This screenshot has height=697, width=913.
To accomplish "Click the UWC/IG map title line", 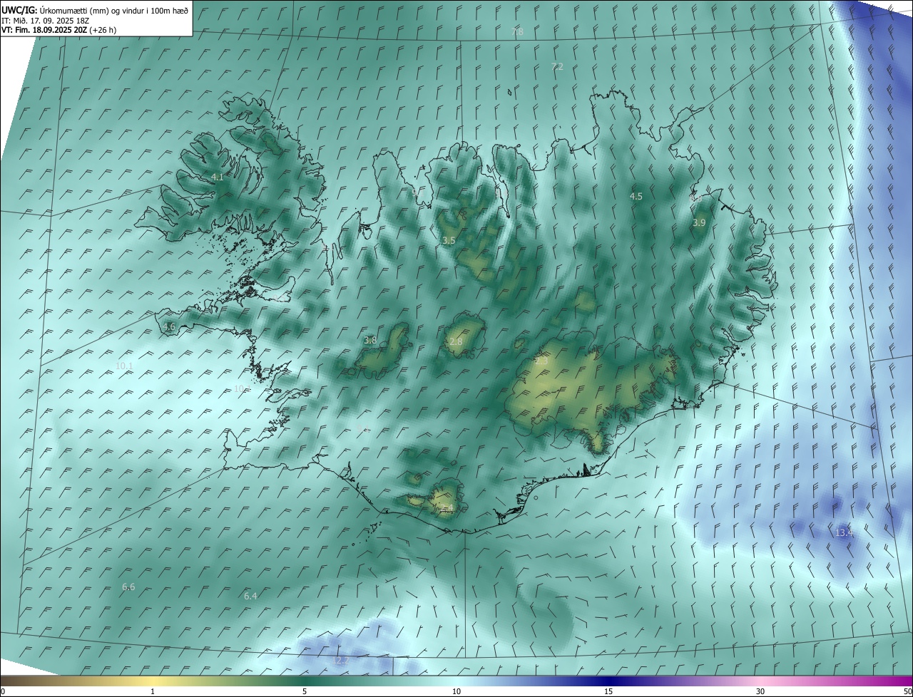I will pyautogui.click(x=95, y=10).
